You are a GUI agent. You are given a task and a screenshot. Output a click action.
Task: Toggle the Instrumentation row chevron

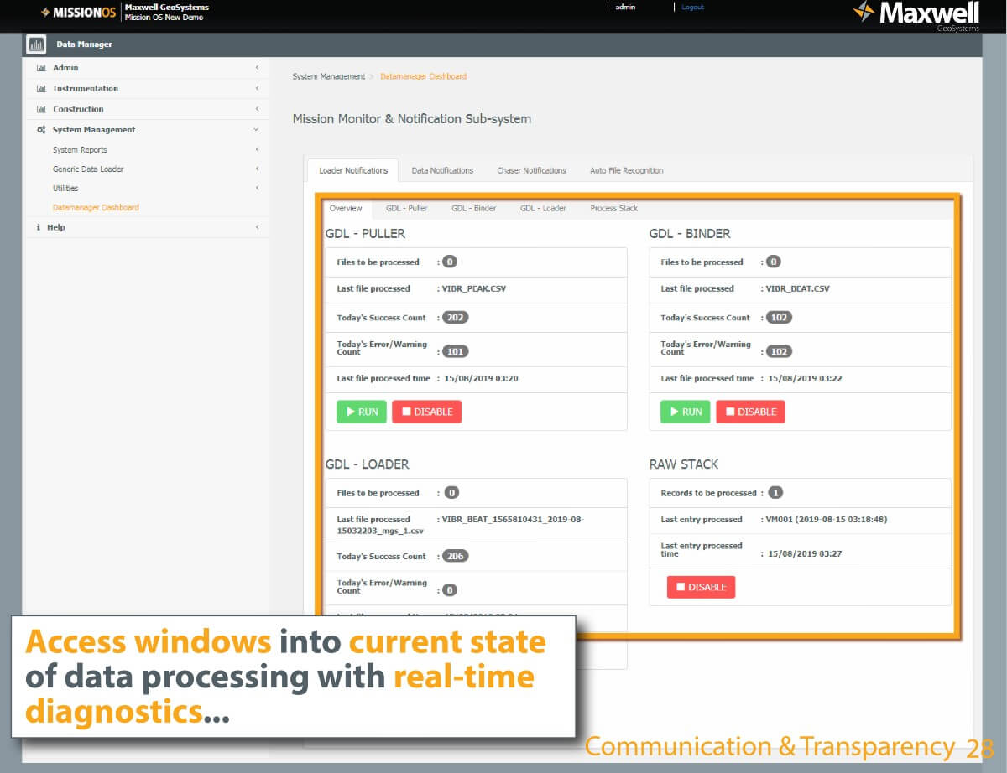point(257,89)
